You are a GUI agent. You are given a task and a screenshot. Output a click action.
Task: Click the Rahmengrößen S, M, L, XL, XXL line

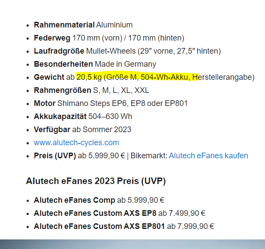[x=92, y=90]
